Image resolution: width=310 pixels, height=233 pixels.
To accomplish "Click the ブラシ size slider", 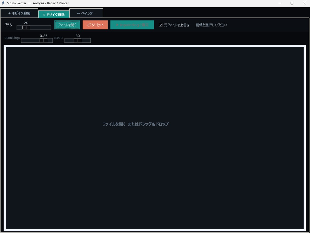I will tap(34, 28).
